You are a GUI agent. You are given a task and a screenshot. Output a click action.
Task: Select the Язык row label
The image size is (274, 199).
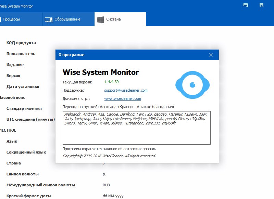pos(12,141)
